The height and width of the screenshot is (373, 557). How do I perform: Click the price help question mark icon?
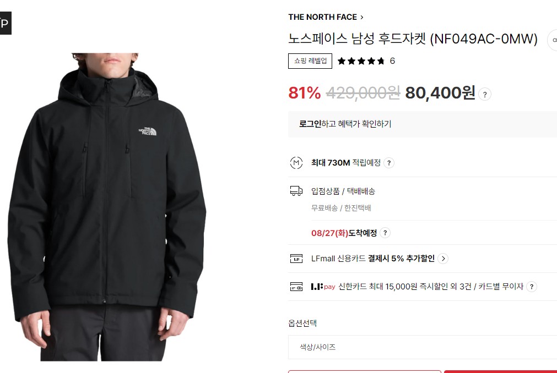coord(485,94)
